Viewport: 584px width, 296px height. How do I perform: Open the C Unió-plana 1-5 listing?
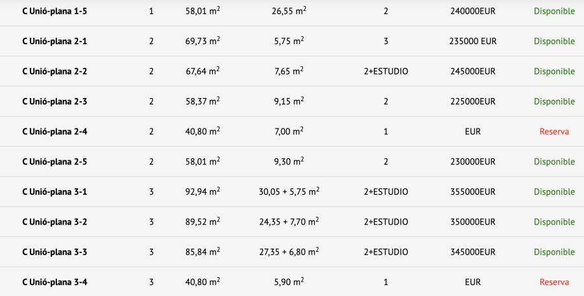(55, 12)
